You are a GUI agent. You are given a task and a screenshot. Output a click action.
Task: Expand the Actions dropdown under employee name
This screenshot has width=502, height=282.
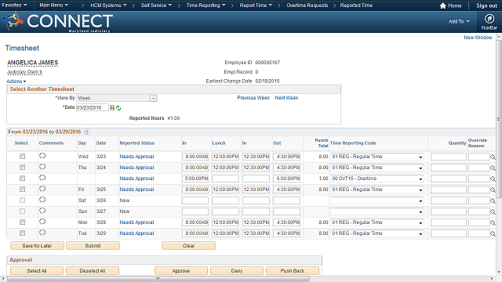[x=16, y=81]
